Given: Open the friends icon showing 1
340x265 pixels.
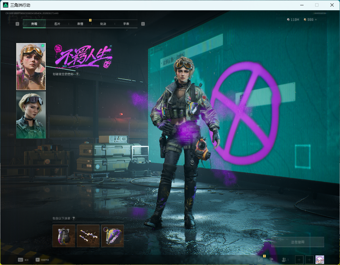Looking at the screenshot, I should point(285,260).
